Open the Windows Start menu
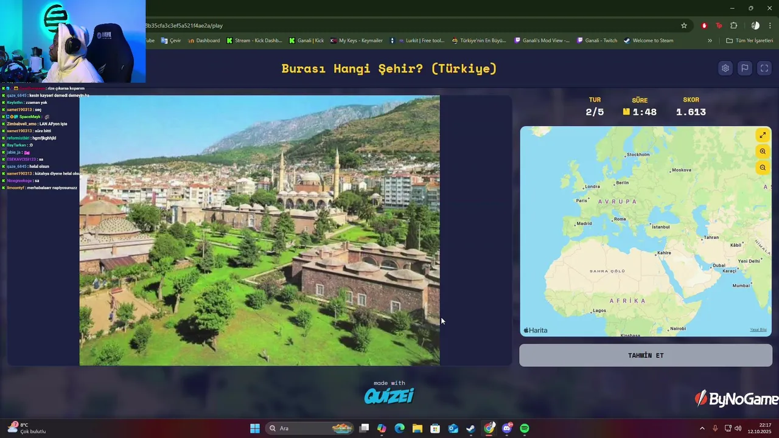The width and height of the screenshot is (779, 438). point(255,428)
